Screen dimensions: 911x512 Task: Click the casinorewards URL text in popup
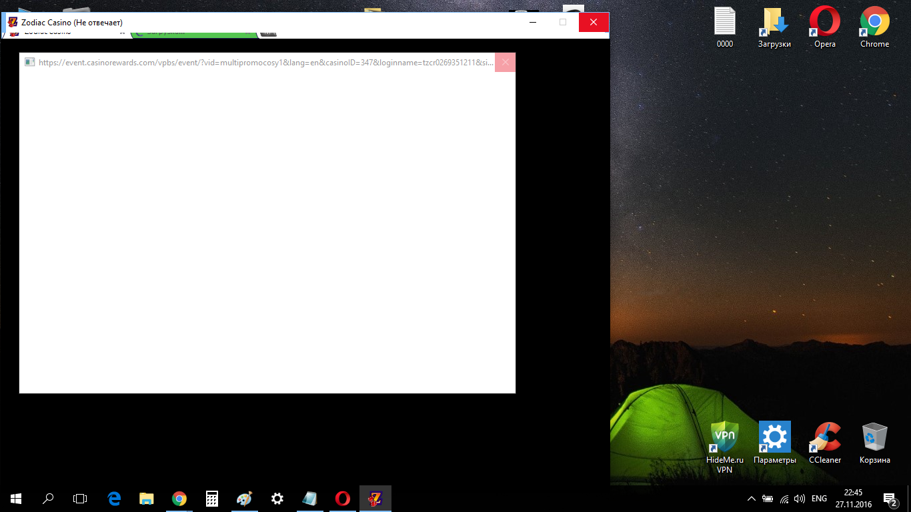click(266, 62)
